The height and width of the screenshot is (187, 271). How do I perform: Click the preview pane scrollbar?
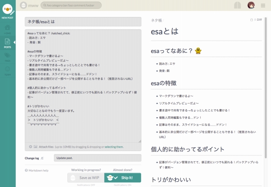pos(265,88)
